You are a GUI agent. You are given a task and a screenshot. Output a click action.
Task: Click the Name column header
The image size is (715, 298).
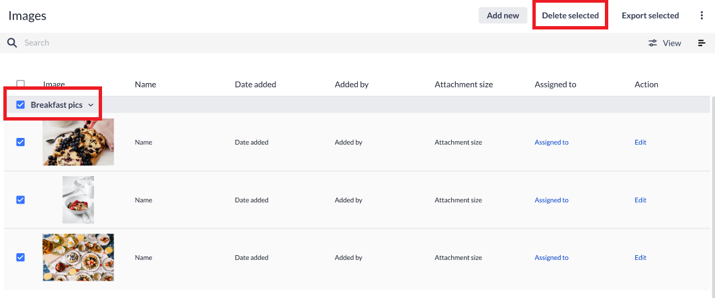tap(146, 84)
